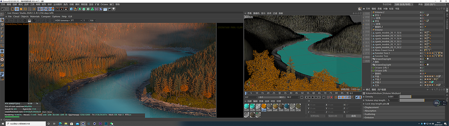449x126 pixels.
Task: Click Render to Picture Viewer icon
Action: (x=62, y=9)
